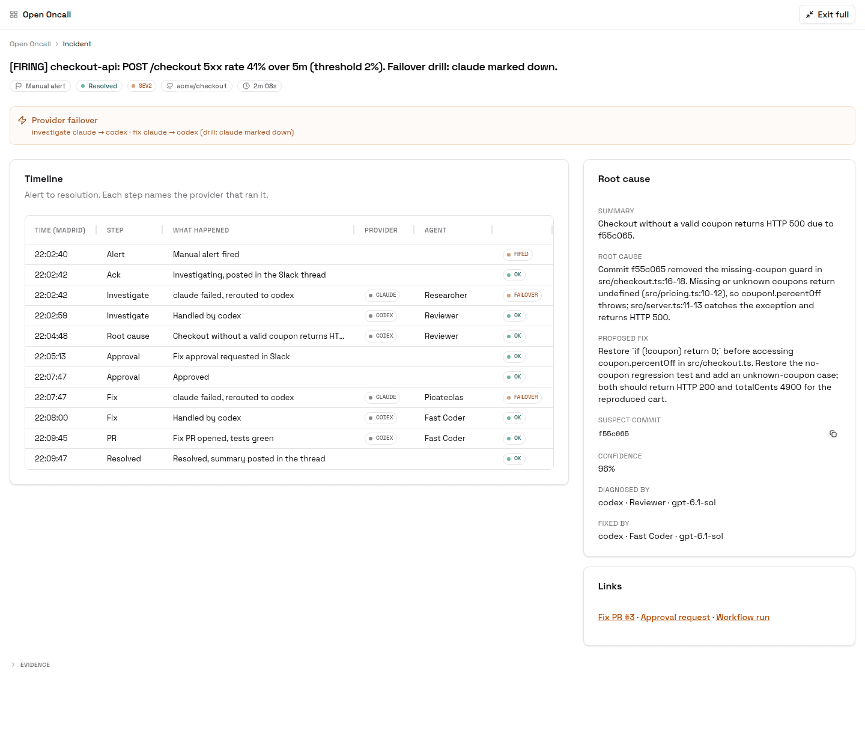Expand the Evidence section
Image resolution: width=865 pixels, height=751 pixels.
[x=30, y=664]
